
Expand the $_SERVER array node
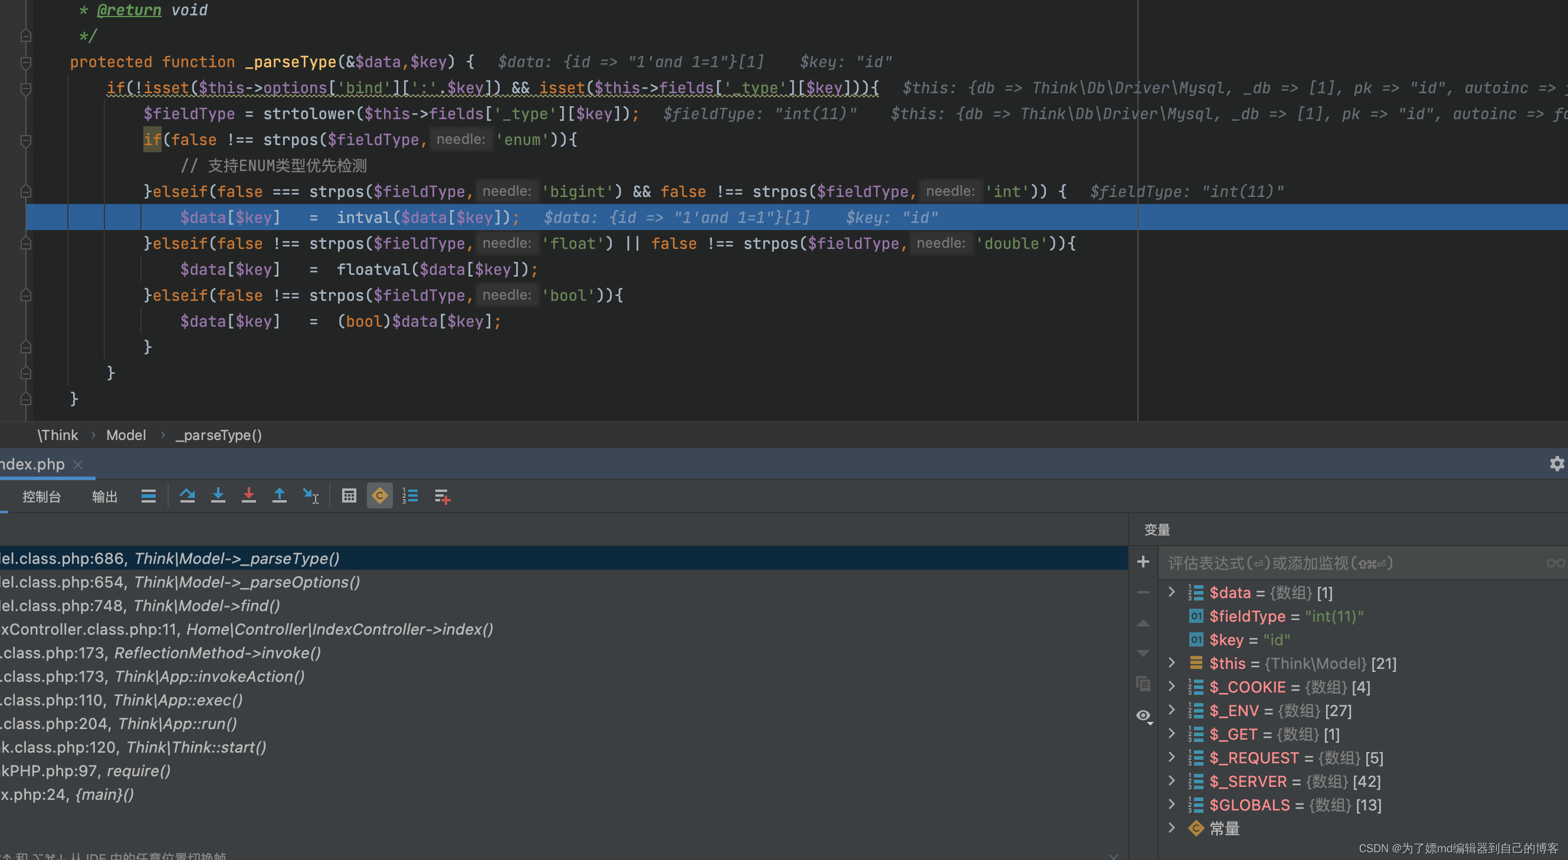click(1171, 781)
